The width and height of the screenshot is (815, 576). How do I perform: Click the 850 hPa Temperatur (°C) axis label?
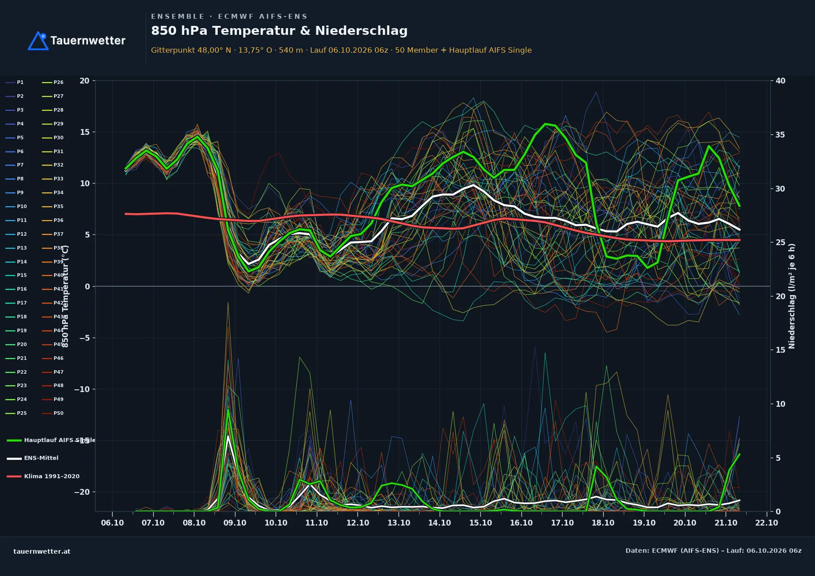(65, 296)
